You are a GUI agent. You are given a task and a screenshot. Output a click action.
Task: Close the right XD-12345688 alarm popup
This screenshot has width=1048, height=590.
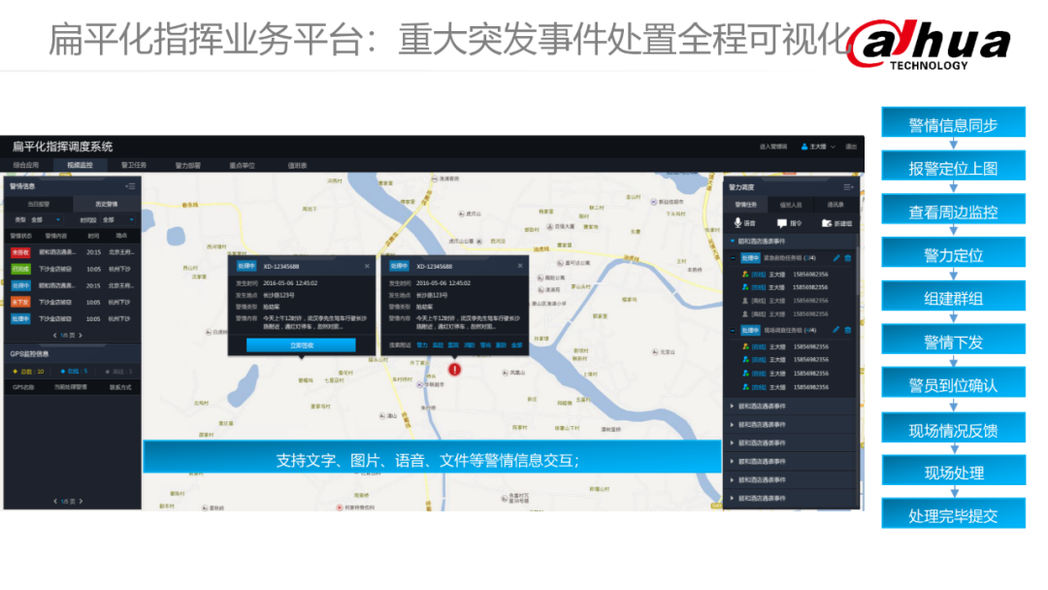pyautogui.click(x=520, y=266)
